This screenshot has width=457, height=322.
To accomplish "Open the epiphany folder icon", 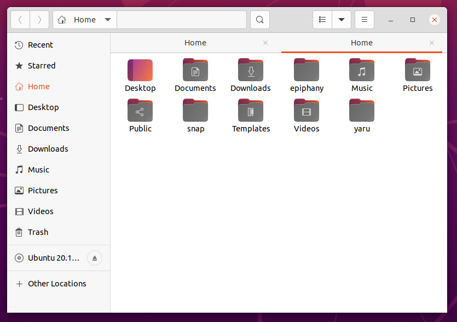I will tap(306, 70).
